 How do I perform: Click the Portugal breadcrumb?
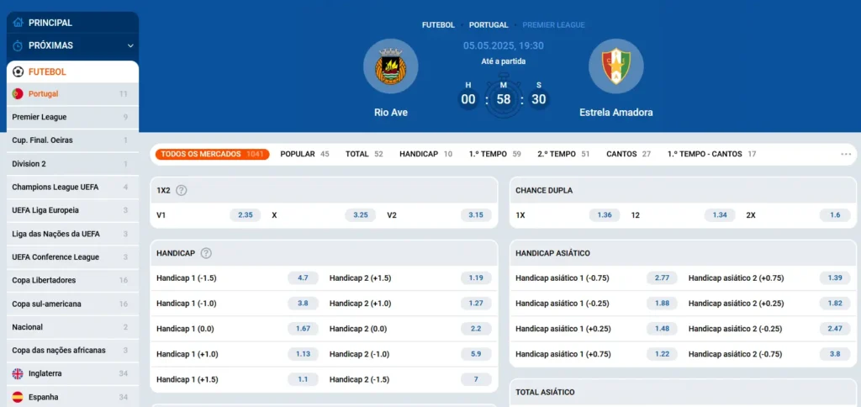489,24
